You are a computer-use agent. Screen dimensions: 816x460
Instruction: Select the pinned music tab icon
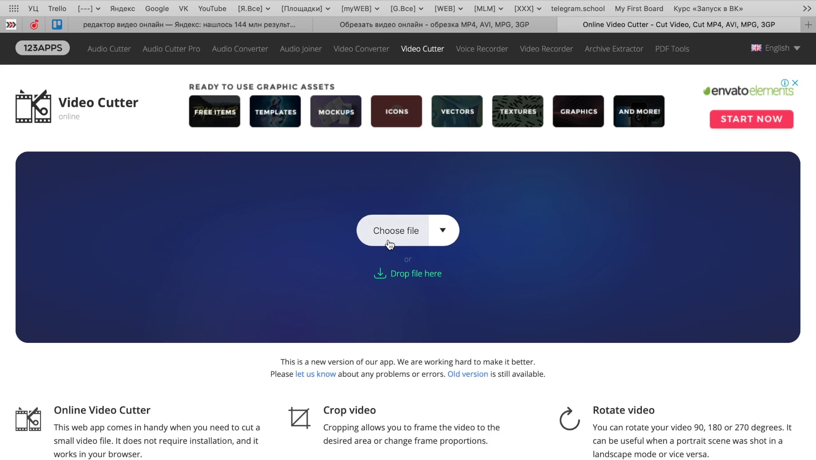pyautogui.click(x=34, y=25)
